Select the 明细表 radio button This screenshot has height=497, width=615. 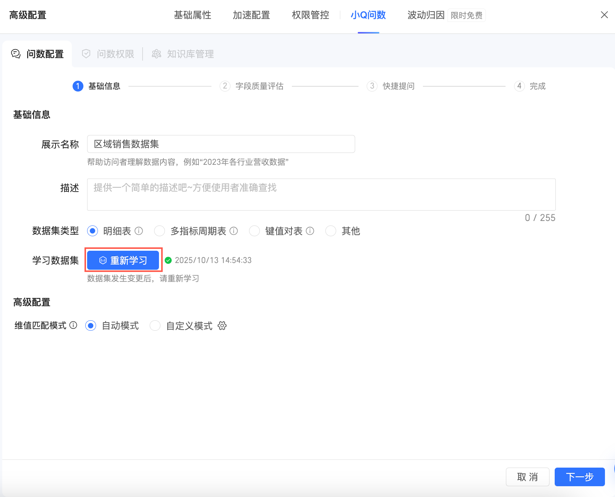[x=93, y=231]
